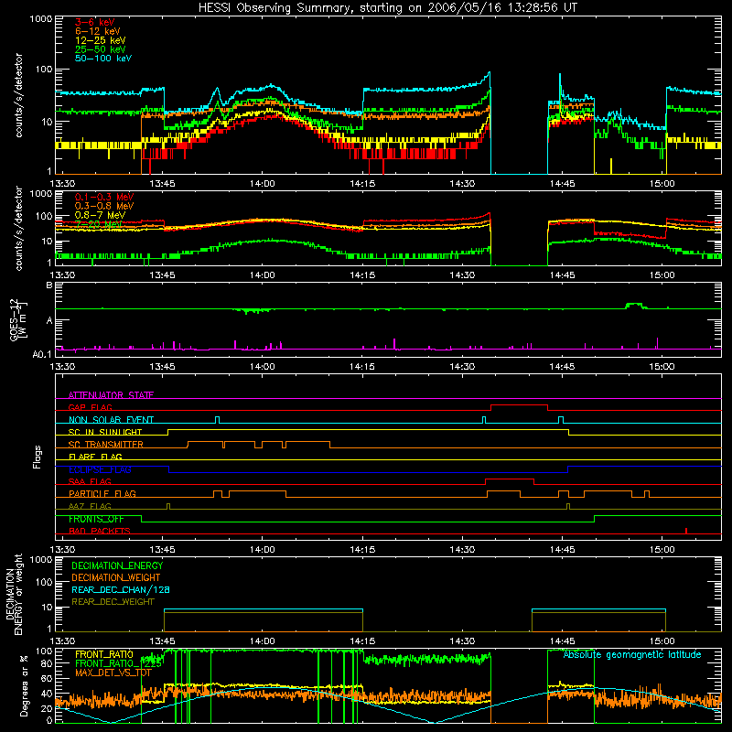Click the Flags axis title
Image resolution: width=732 pixels, height=732 pixels.
(x=38, y=457)
